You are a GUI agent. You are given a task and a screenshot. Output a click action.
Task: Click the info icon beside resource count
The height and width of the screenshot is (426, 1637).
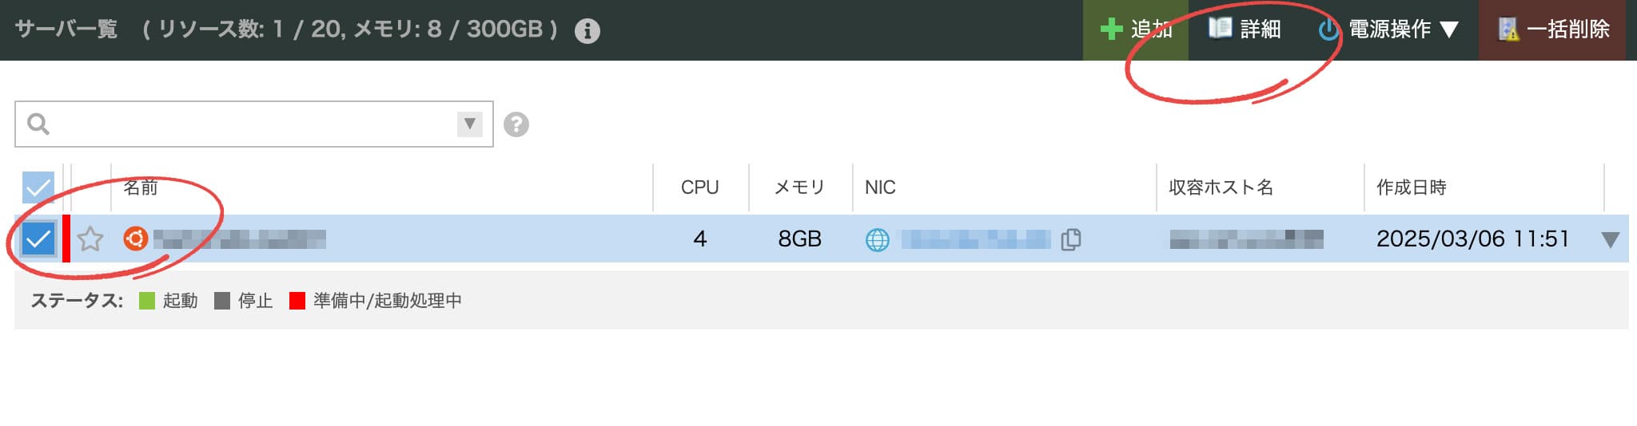pos(587,31)
